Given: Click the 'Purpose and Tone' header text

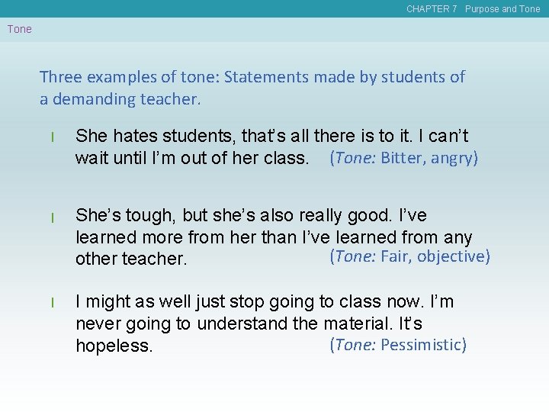Looking at the screenshot, I should (x=502, y=9).
